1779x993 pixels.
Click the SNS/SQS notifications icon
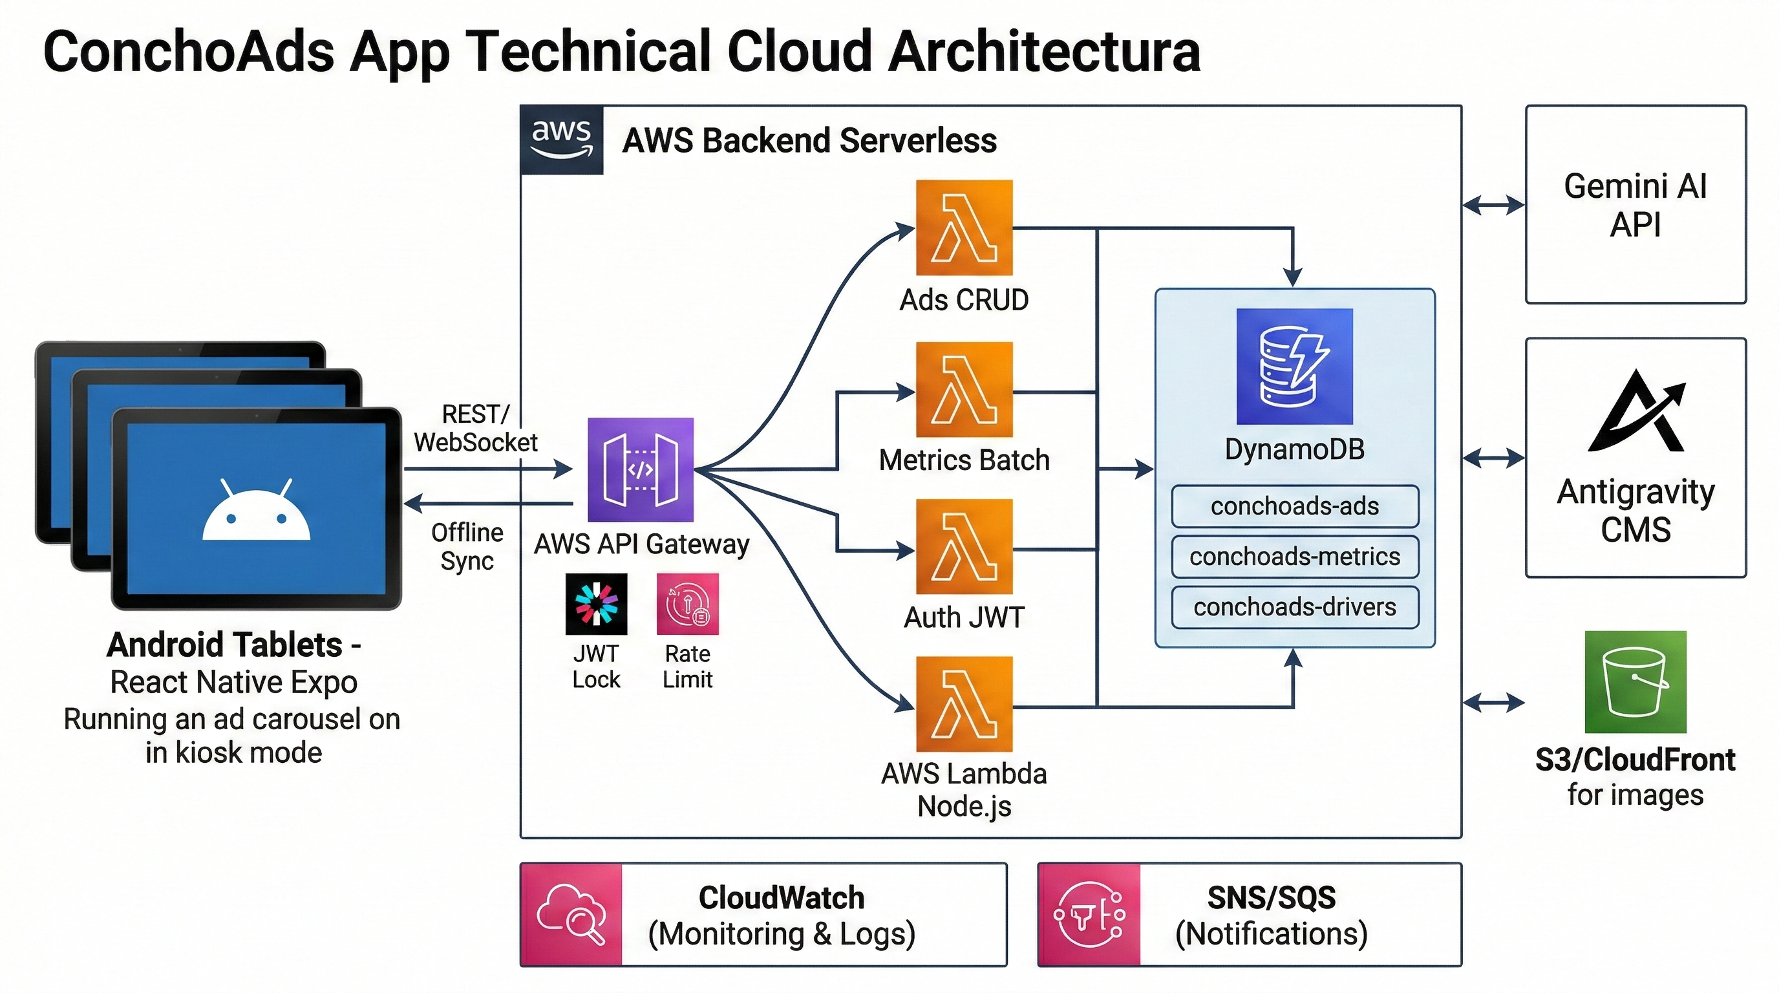1089,913
